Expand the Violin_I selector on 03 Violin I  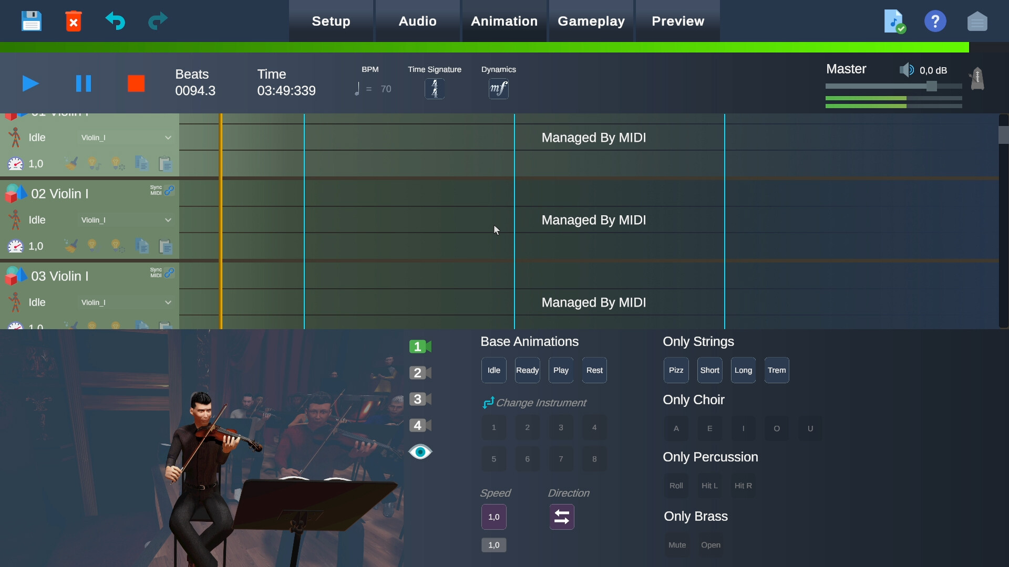[126, 302]
